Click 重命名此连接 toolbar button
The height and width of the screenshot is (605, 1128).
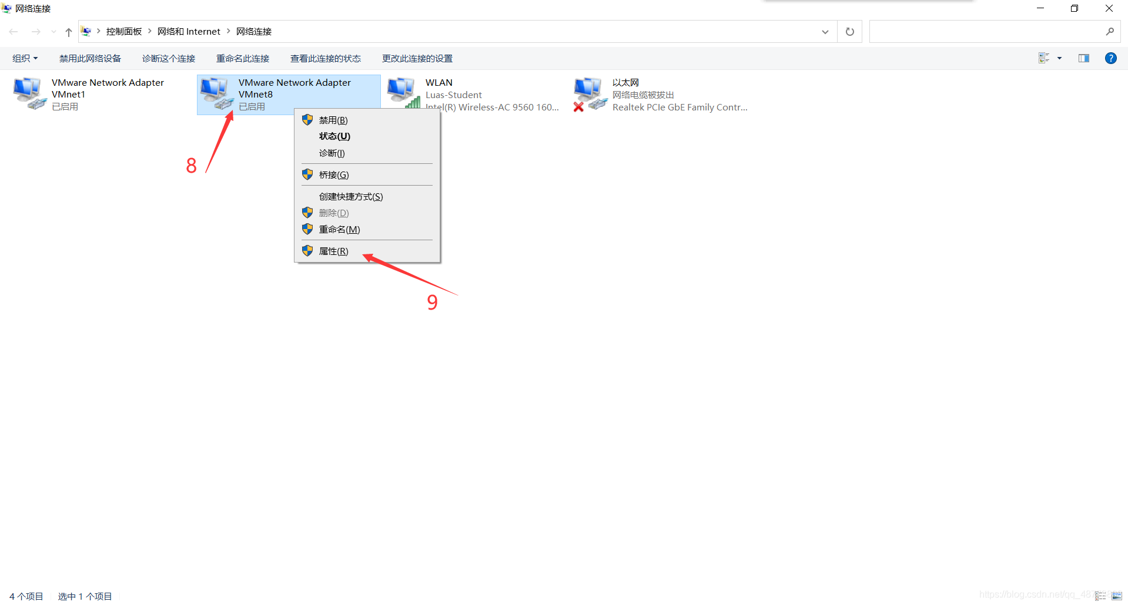point(243,58)
